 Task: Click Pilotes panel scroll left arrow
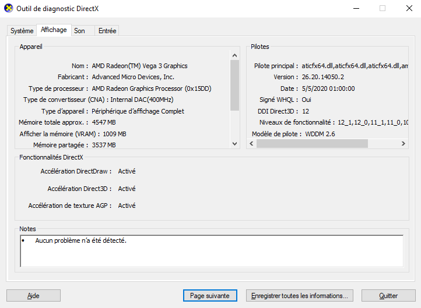251,143
